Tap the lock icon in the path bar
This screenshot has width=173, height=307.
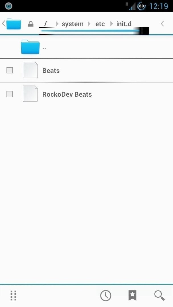click(30, 24)
